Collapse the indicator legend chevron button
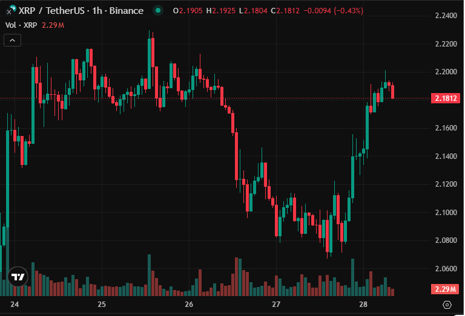The height and width of the screenshot is (316, 465). (13, 40)
